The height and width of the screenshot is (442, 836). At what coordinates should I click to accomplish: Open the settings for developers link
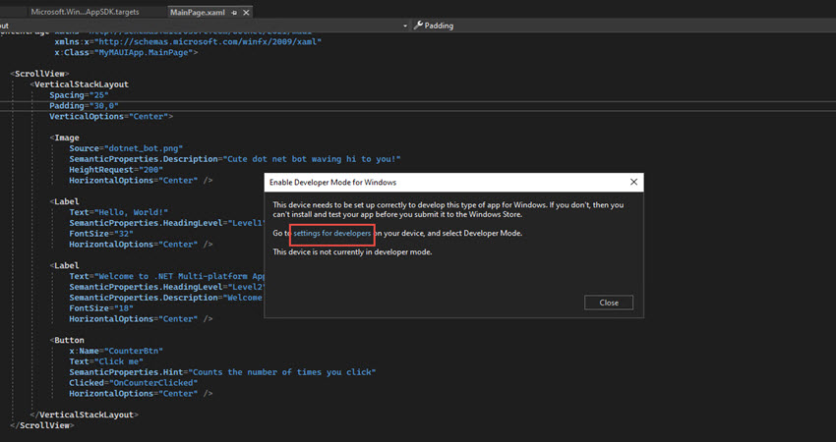pos(331,233)
